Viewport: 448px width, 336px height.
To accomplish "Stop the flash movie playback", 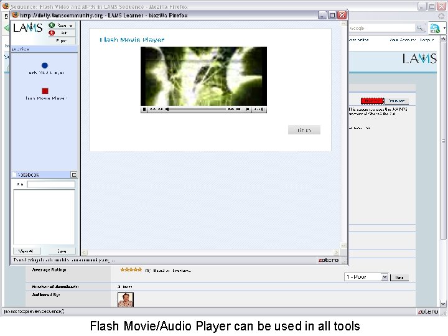I will click(x=144, y=109).
